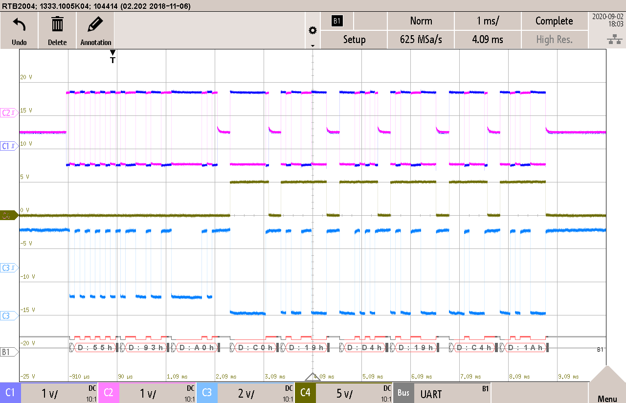Click the B1 bus icon in top toolbar
The height and width of the screenshot is (403, 626).
coord(337,21)
